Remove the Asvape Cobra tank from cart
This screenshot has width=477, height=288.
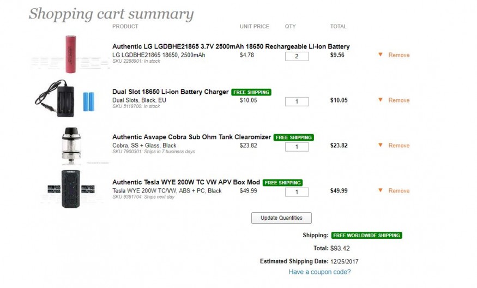tap(399, 146)
